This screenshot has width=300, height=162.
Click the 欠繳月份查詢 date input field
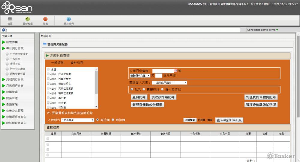point(163,71)
